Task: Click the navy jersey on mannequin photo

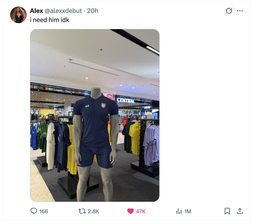Action: [x=96, y=120]
